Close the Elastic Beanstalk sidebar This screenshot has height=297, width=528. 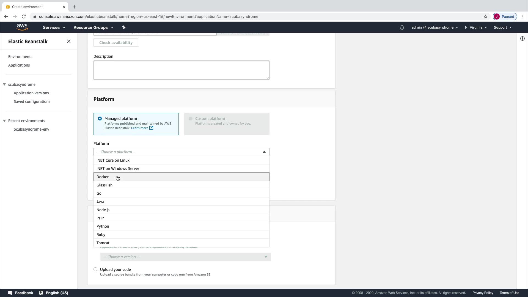click(69, 41)
